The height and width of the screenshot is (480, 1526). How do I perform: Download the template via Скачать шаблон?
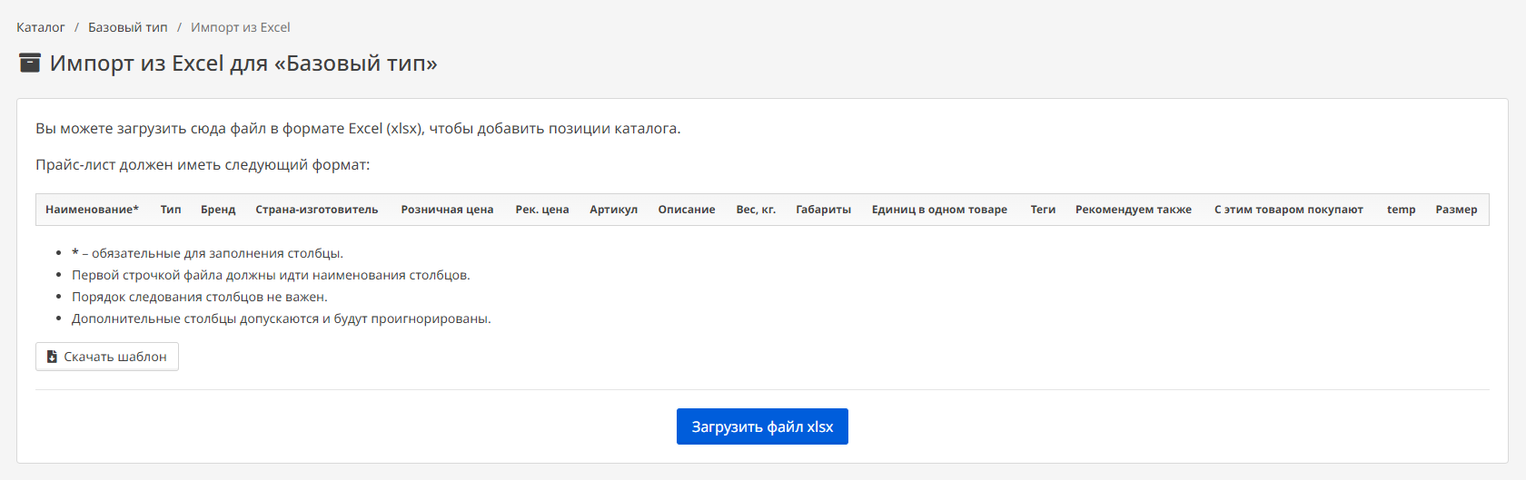coord(107,357)
